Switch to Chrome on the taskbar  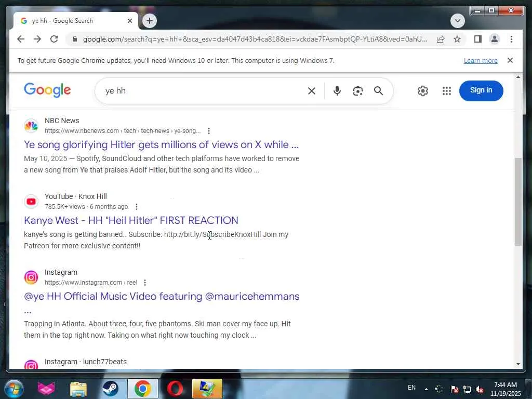click(x=142, y=389)
